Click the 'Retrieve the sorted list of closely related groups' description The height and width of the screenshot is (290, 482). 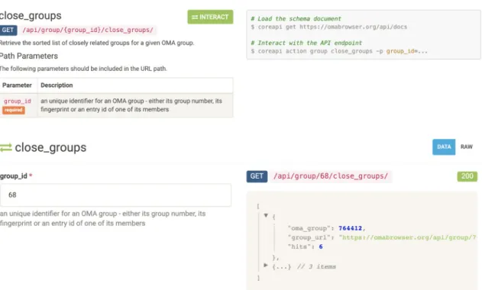click(x=97, y=43)
